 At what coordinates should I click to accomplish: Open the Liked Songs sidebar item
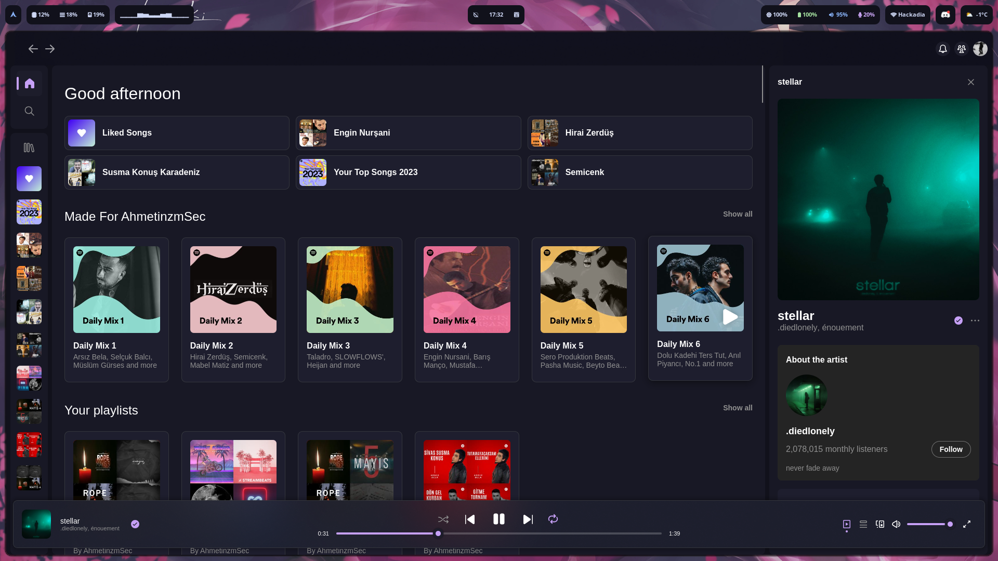click(29, 179)
